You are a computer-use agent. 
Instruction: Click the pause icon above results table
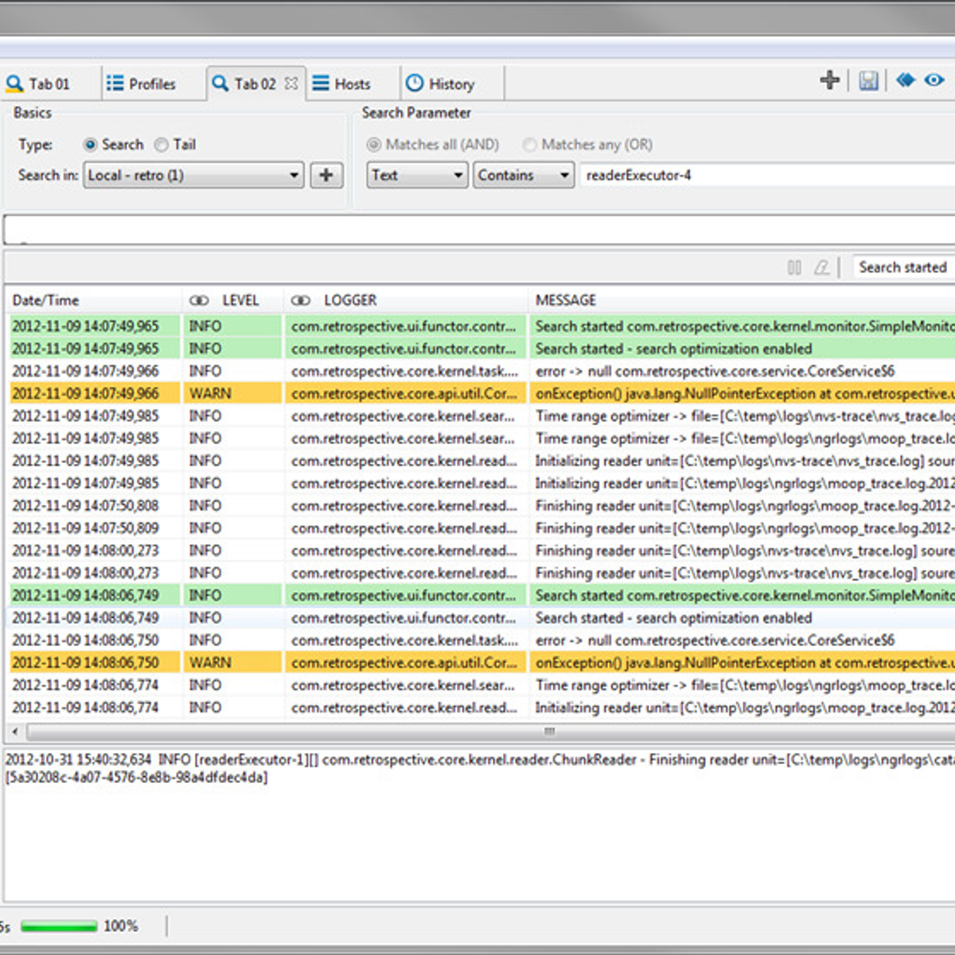click(794, 267)
